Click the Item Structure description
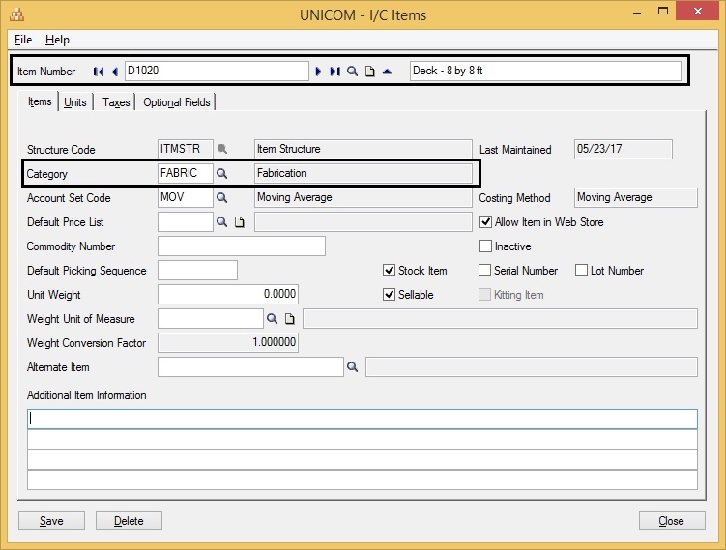 coord(363,149)
